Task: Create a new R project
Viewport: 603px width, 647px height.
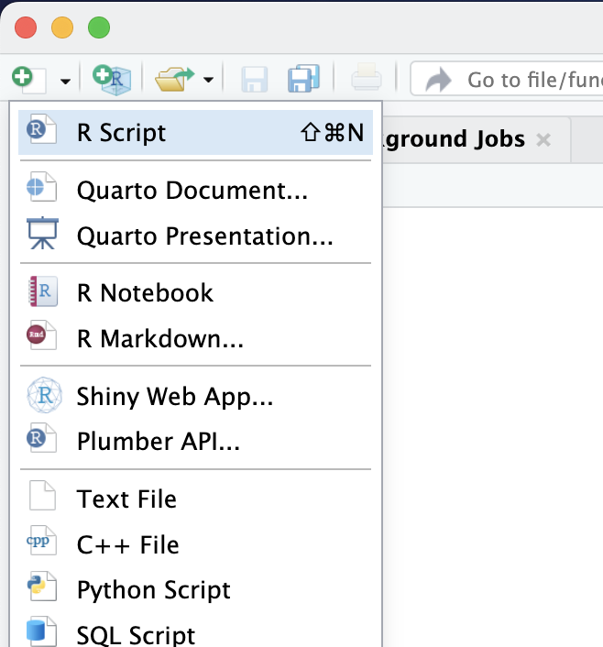Action: tap(112, 79)
